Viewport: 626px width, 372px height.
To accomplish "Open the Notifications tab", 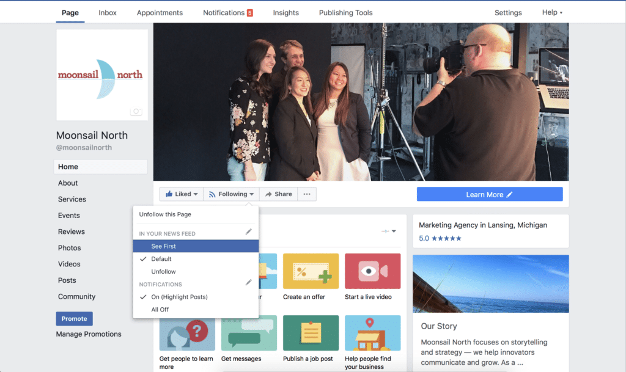I will point(224,13).
